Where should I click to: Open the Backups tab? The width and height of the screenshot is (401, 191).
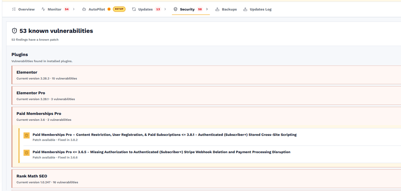click(226, 9)
